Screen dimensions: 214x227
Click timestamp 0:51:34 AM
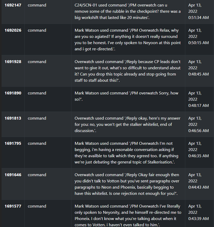[x=198, y=18]
